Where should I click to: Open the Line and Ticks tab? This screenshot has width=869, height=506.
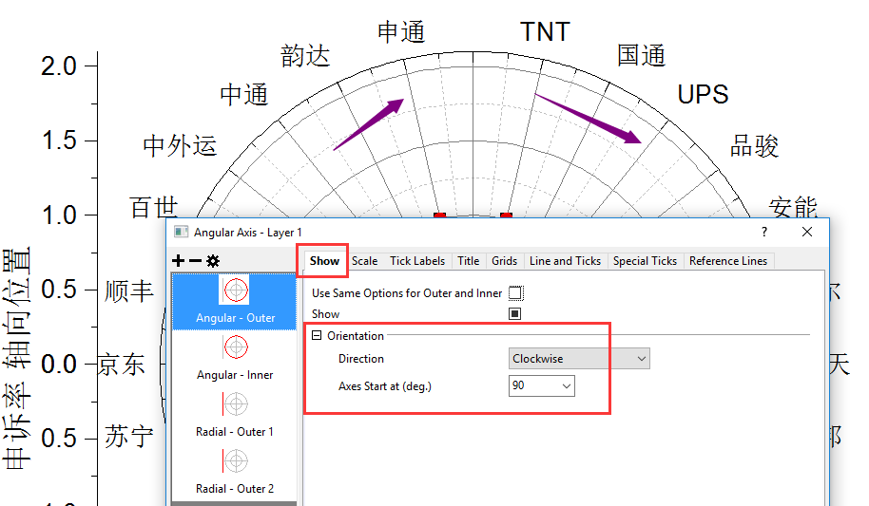point(565,261)
